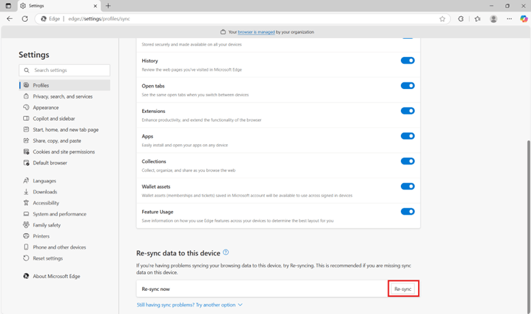
Task: Turn off Open tabs sync
Action: click(x=408, y=86)
